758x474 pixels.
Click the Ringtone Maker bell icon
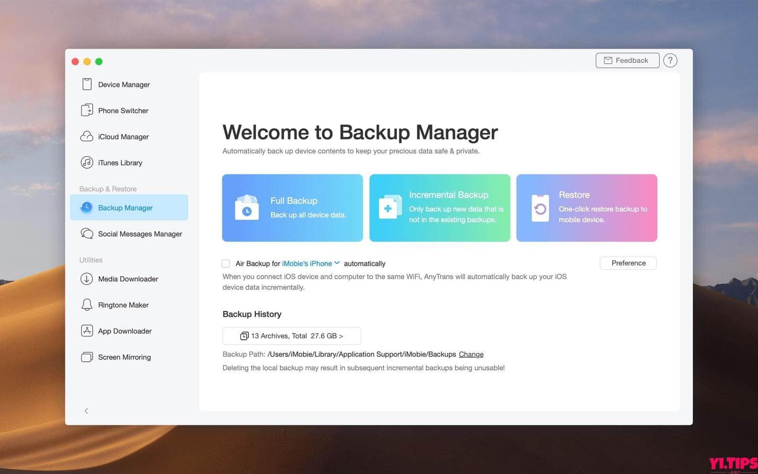pos(86,305)
